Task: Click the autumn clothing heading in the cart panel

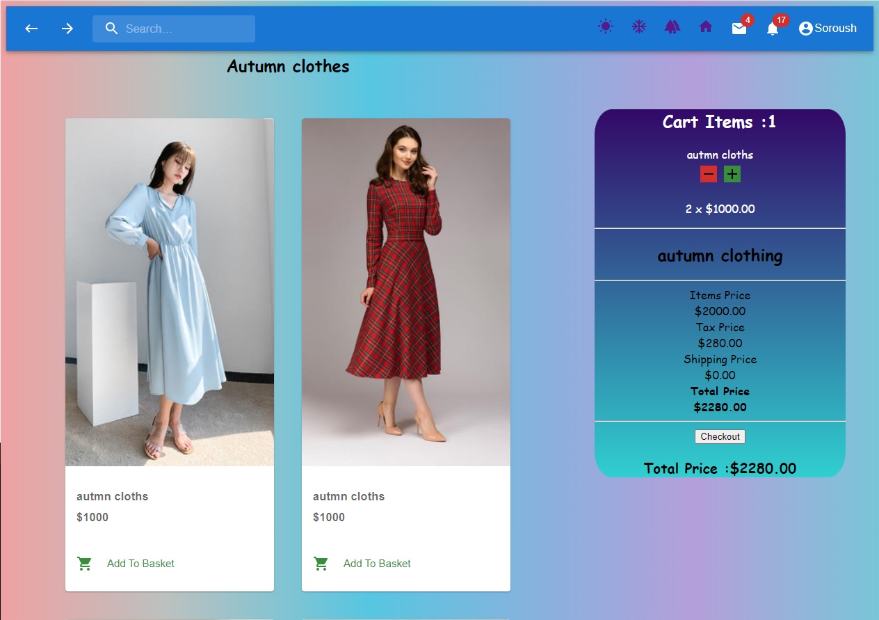Action: pyautogui.click(x=720, y=255)
